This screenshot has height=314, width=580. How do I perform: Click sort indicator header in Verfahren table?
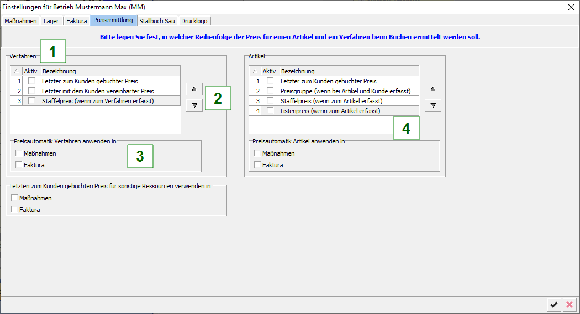coord(16,71)
